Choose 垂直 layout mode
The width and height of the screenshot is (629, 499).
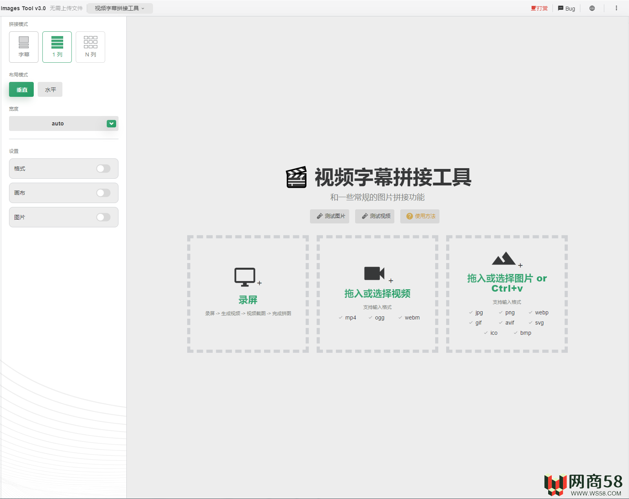(22, 89)
